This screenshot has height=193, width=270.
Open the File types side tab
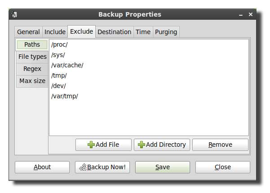32,57
